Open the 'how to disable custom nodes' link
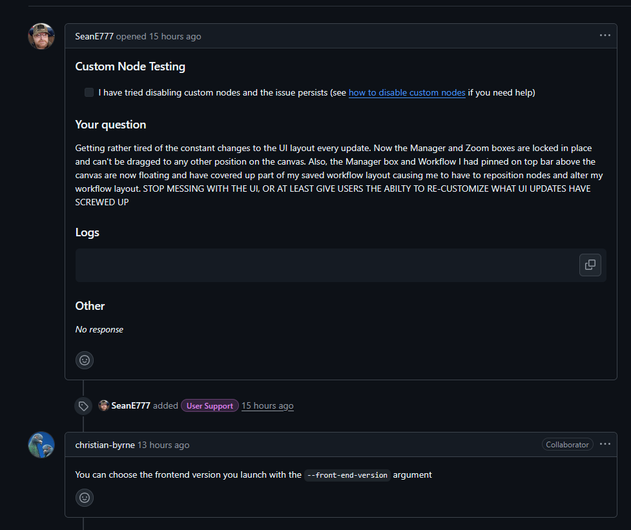Image resolution: width=631 pixels, height=530 pixels. coord(407,92)
